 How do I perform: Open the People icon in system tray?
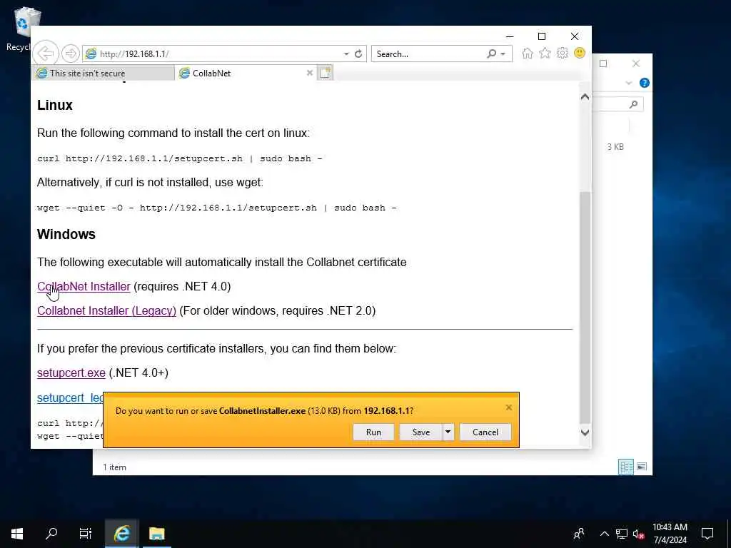(x=579, y=534)
